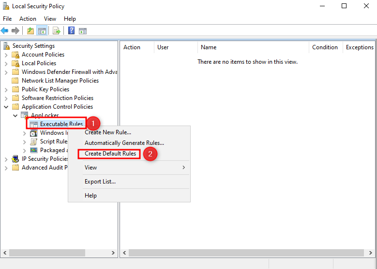
Task: Select Create Default Rules in context menu
Action: 129,154
